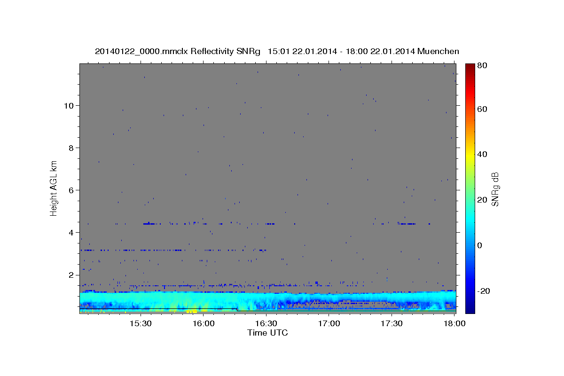The height and width of the screenshot is (376, 564).
Task: Click the colorbar value 20
Action: [482, 200]
